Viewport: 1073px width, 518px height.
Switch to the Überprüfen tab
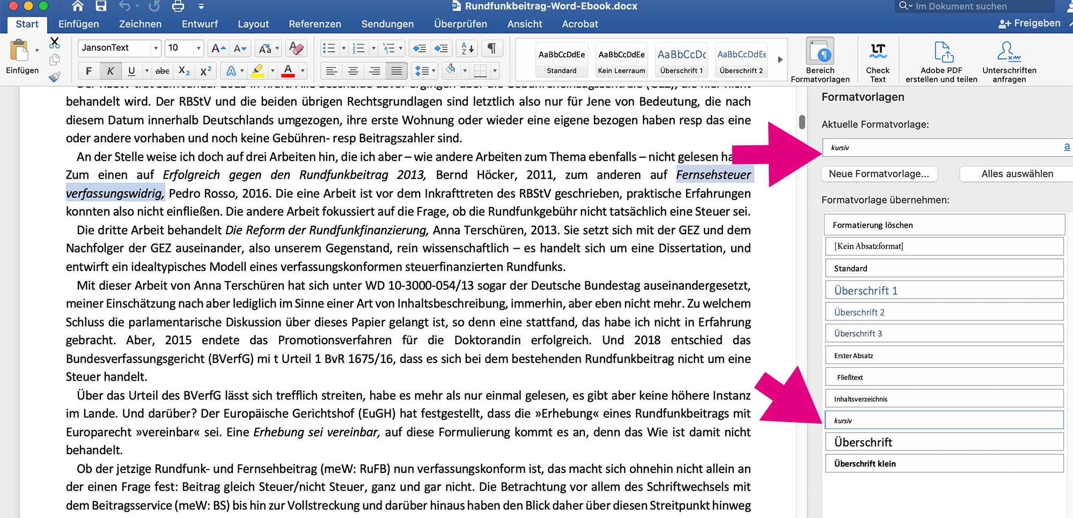(460, 24)
